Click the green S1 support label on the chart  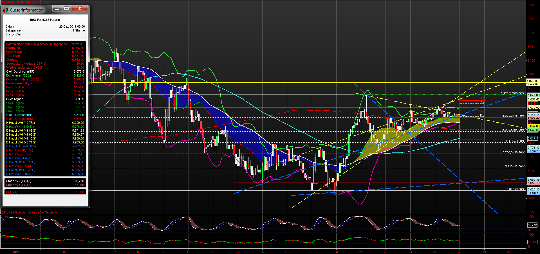pos(482,124)
